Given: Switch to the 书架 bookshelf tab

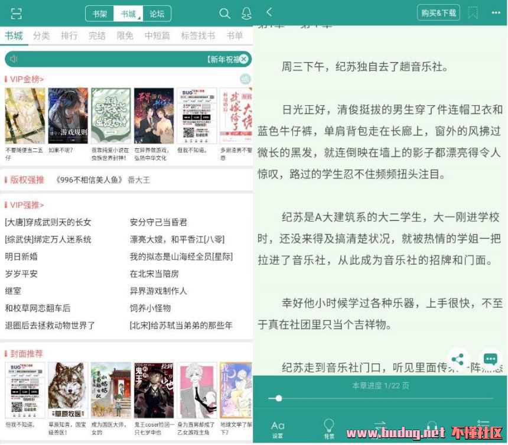Looking at the screenshot, I should [x=100, y=14].
